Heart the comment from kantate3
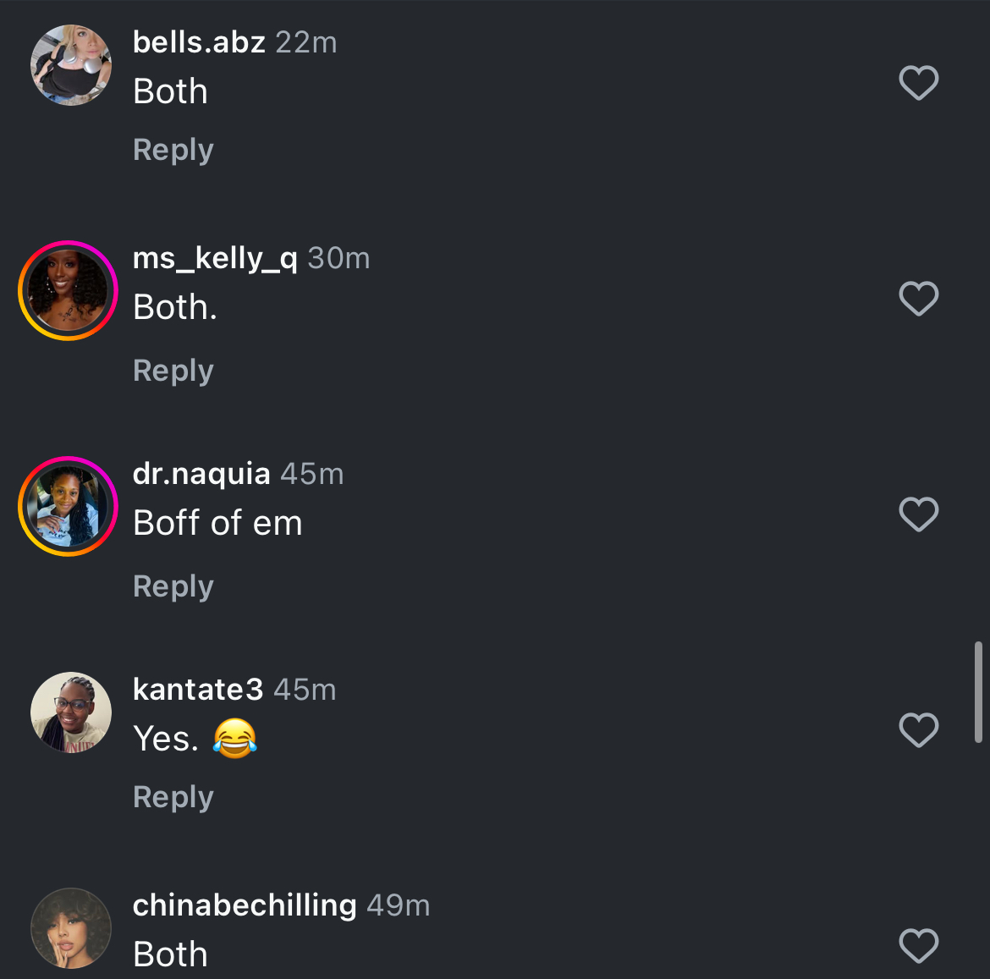Image resolution: width=990 pixels, height=979 pixels. 918,730
